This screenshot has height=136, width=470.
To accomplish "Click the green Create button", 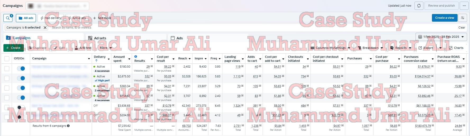I will pyautogui.click(x=13, y=48).
